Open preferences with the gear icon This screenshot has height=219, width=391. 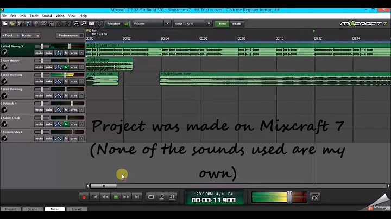[x=99, y=24]
